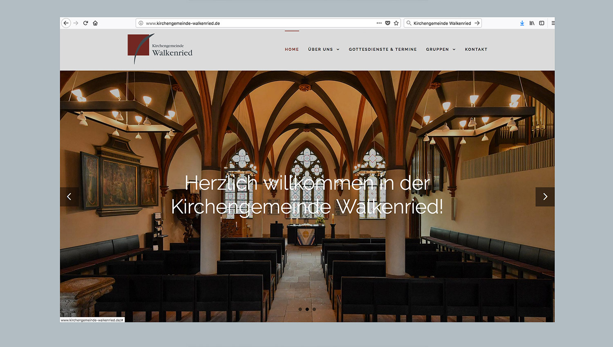Show previous slide with left arrow
The height and width of the screenshot is (347, 613).
tap(69, 197)
